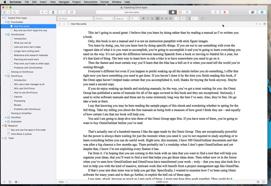This screenshot has width=271, height=186.
Task: Open the No Style paragraph style dropdown
Action: pos(76,19)
